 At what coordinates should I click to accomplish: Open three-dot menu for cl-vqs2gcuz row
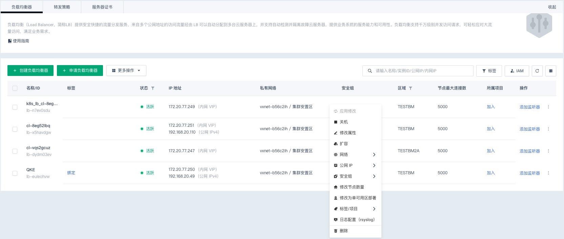(x=548, y=151)
